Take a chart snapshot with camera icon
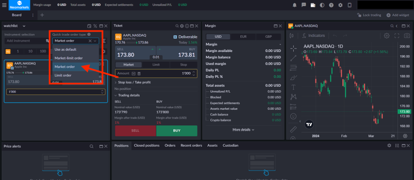This screenshot has height=180, width=414. point(406,36)
